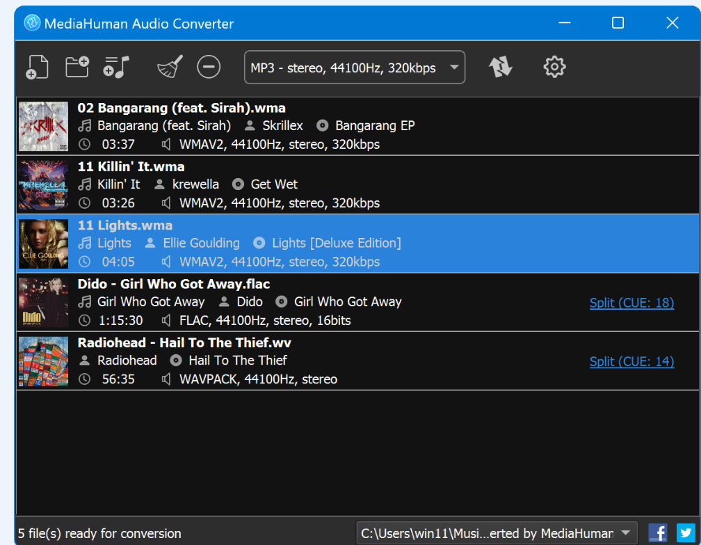This screenshot has height=545, width=701.
Task: Open Split (CUE: 18) for Dido album
Action: [631, 303]
